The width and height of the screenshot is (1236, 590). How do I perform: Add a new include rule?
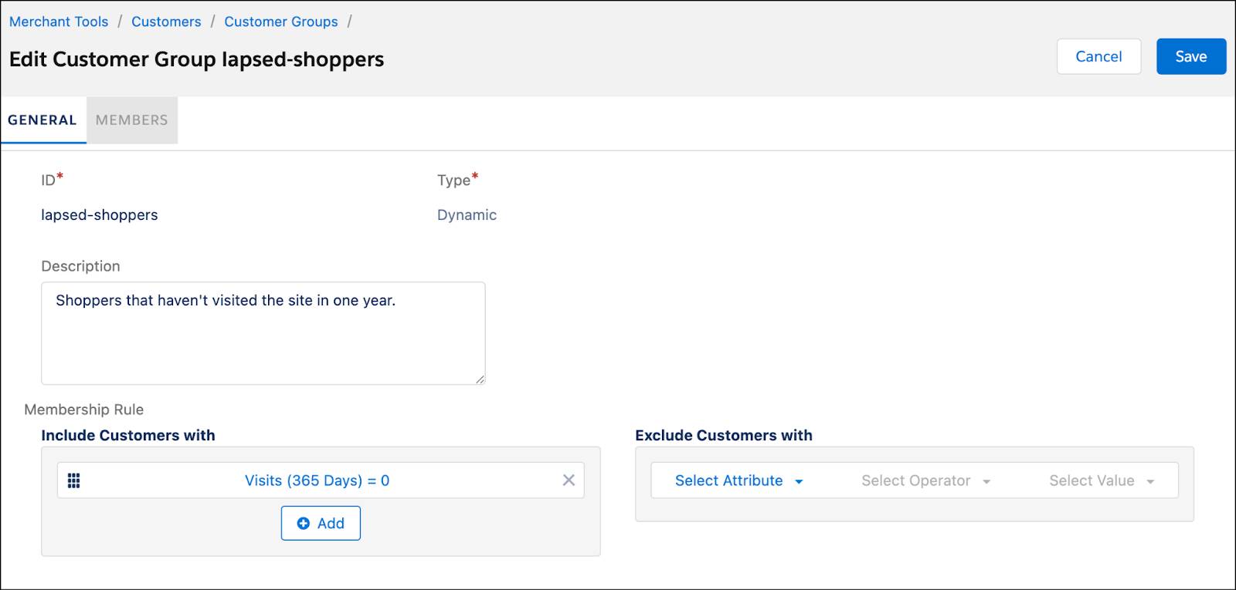click(x=321, y=523)
